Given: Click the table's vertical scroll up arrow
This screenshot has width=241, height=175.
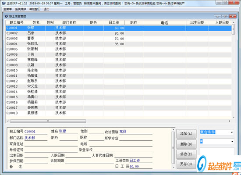Looking at the screenshot, I should [234, 22].
